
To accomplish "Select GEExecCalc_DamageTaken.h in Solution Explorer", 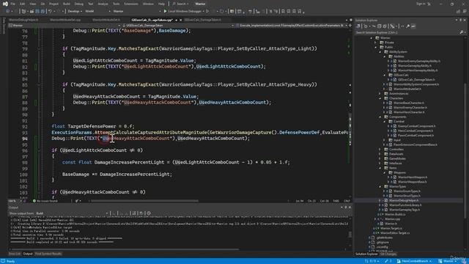I will 416,80.
